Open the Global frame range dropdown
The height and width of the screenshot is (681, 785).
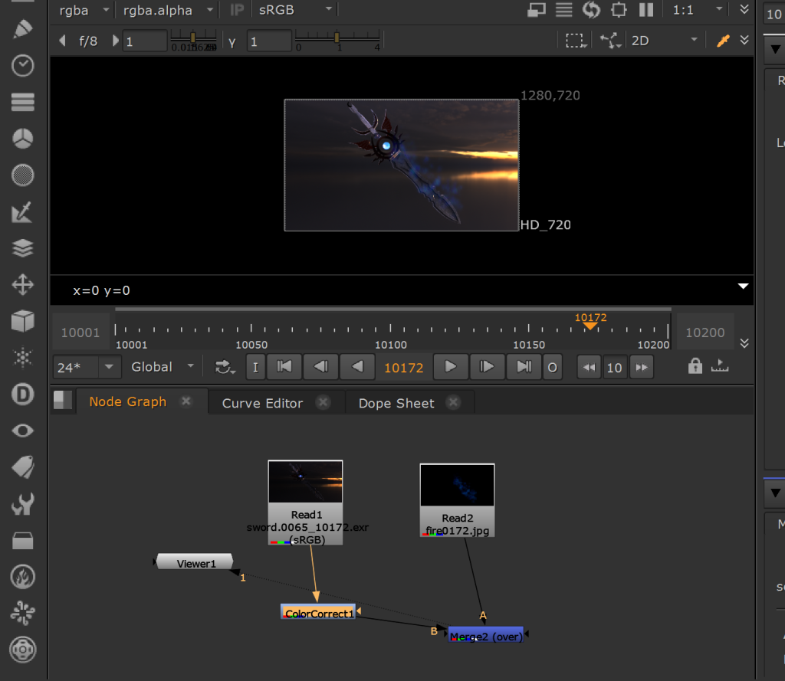coord(163,367)
